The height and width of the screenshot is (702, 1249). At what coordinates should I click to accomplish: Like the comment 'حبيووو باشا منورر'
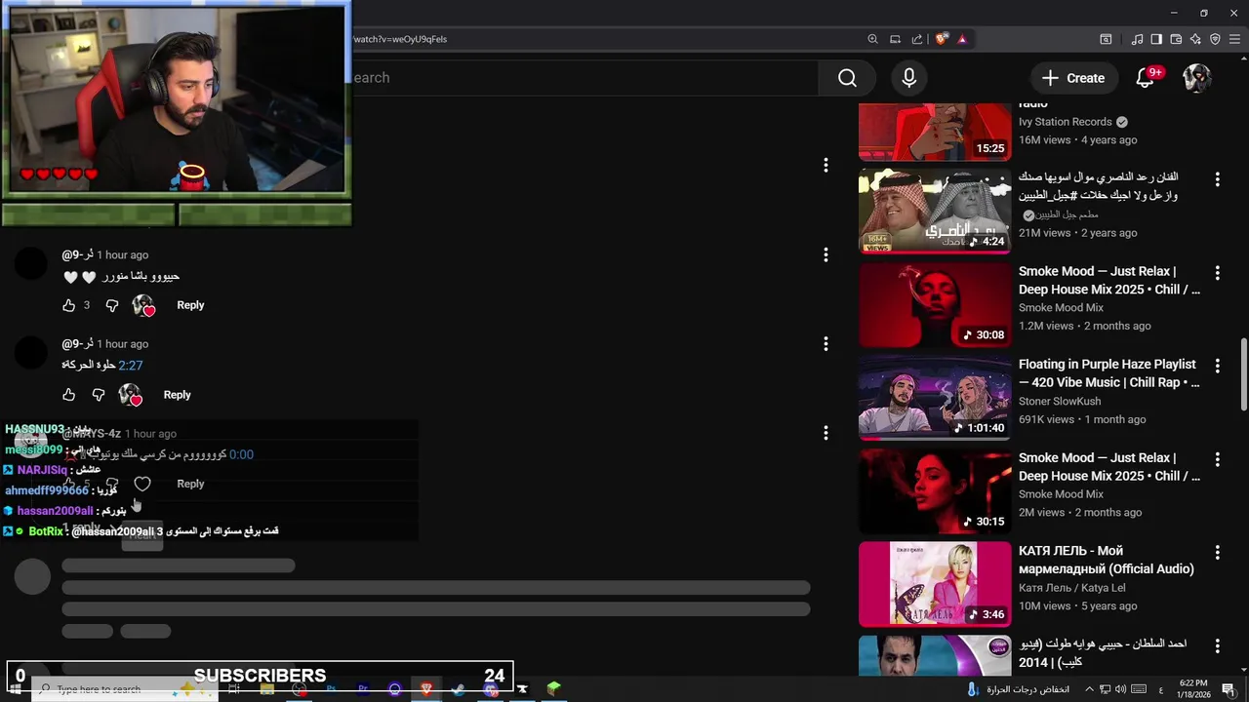coord(69,305)
